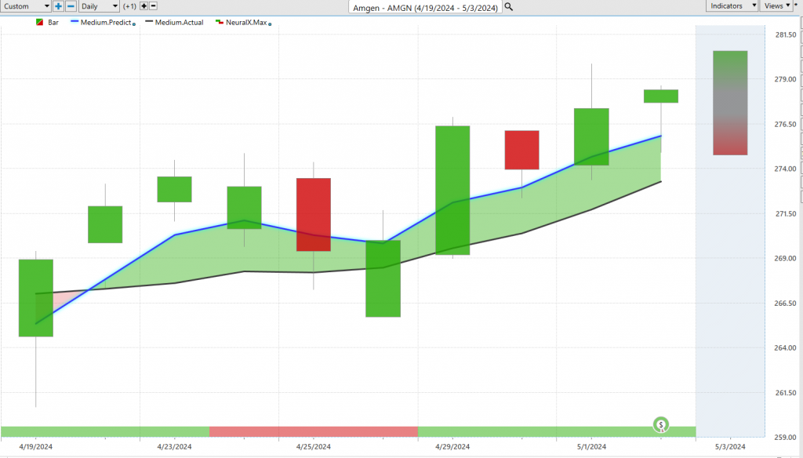Viewport: 803px width, 458px height.
Task: Click the 4/29/2024 date axis label
Action: pyautogui.click(x=452, y=447)
